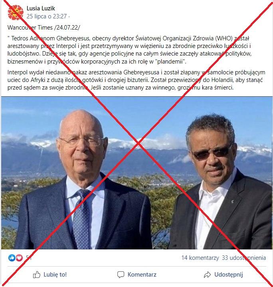Click the paragraph starting with Tedros Adhanom Ghebreyesus
The height and width of the screenshot is (287, 273).
(130, 50)
